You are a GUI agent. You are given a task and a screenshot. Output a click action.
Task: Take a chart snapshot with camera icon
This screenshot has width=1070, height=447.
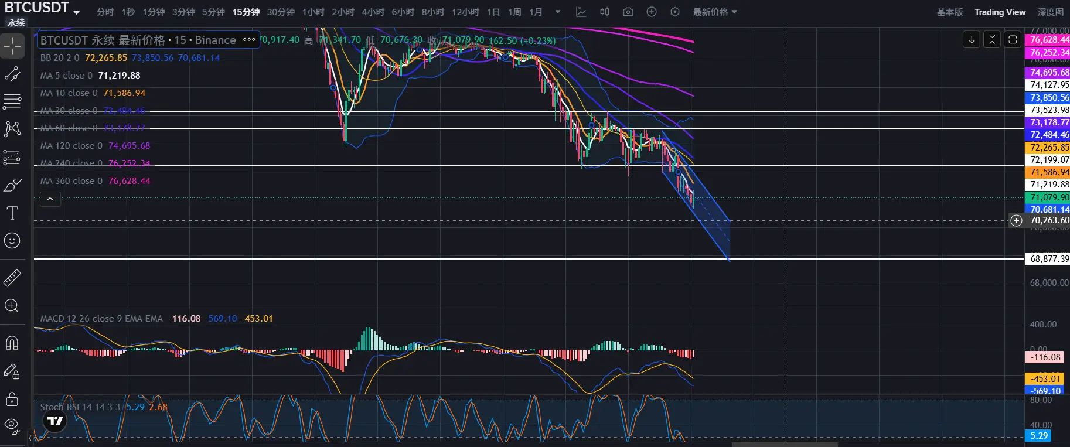coord(628,12)
